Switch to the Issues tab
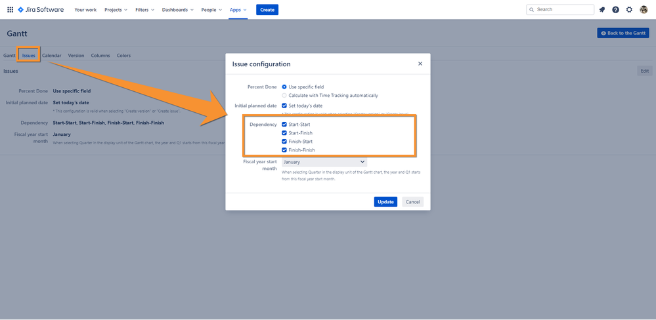This screenshot has height=320, width=656. 28,56
